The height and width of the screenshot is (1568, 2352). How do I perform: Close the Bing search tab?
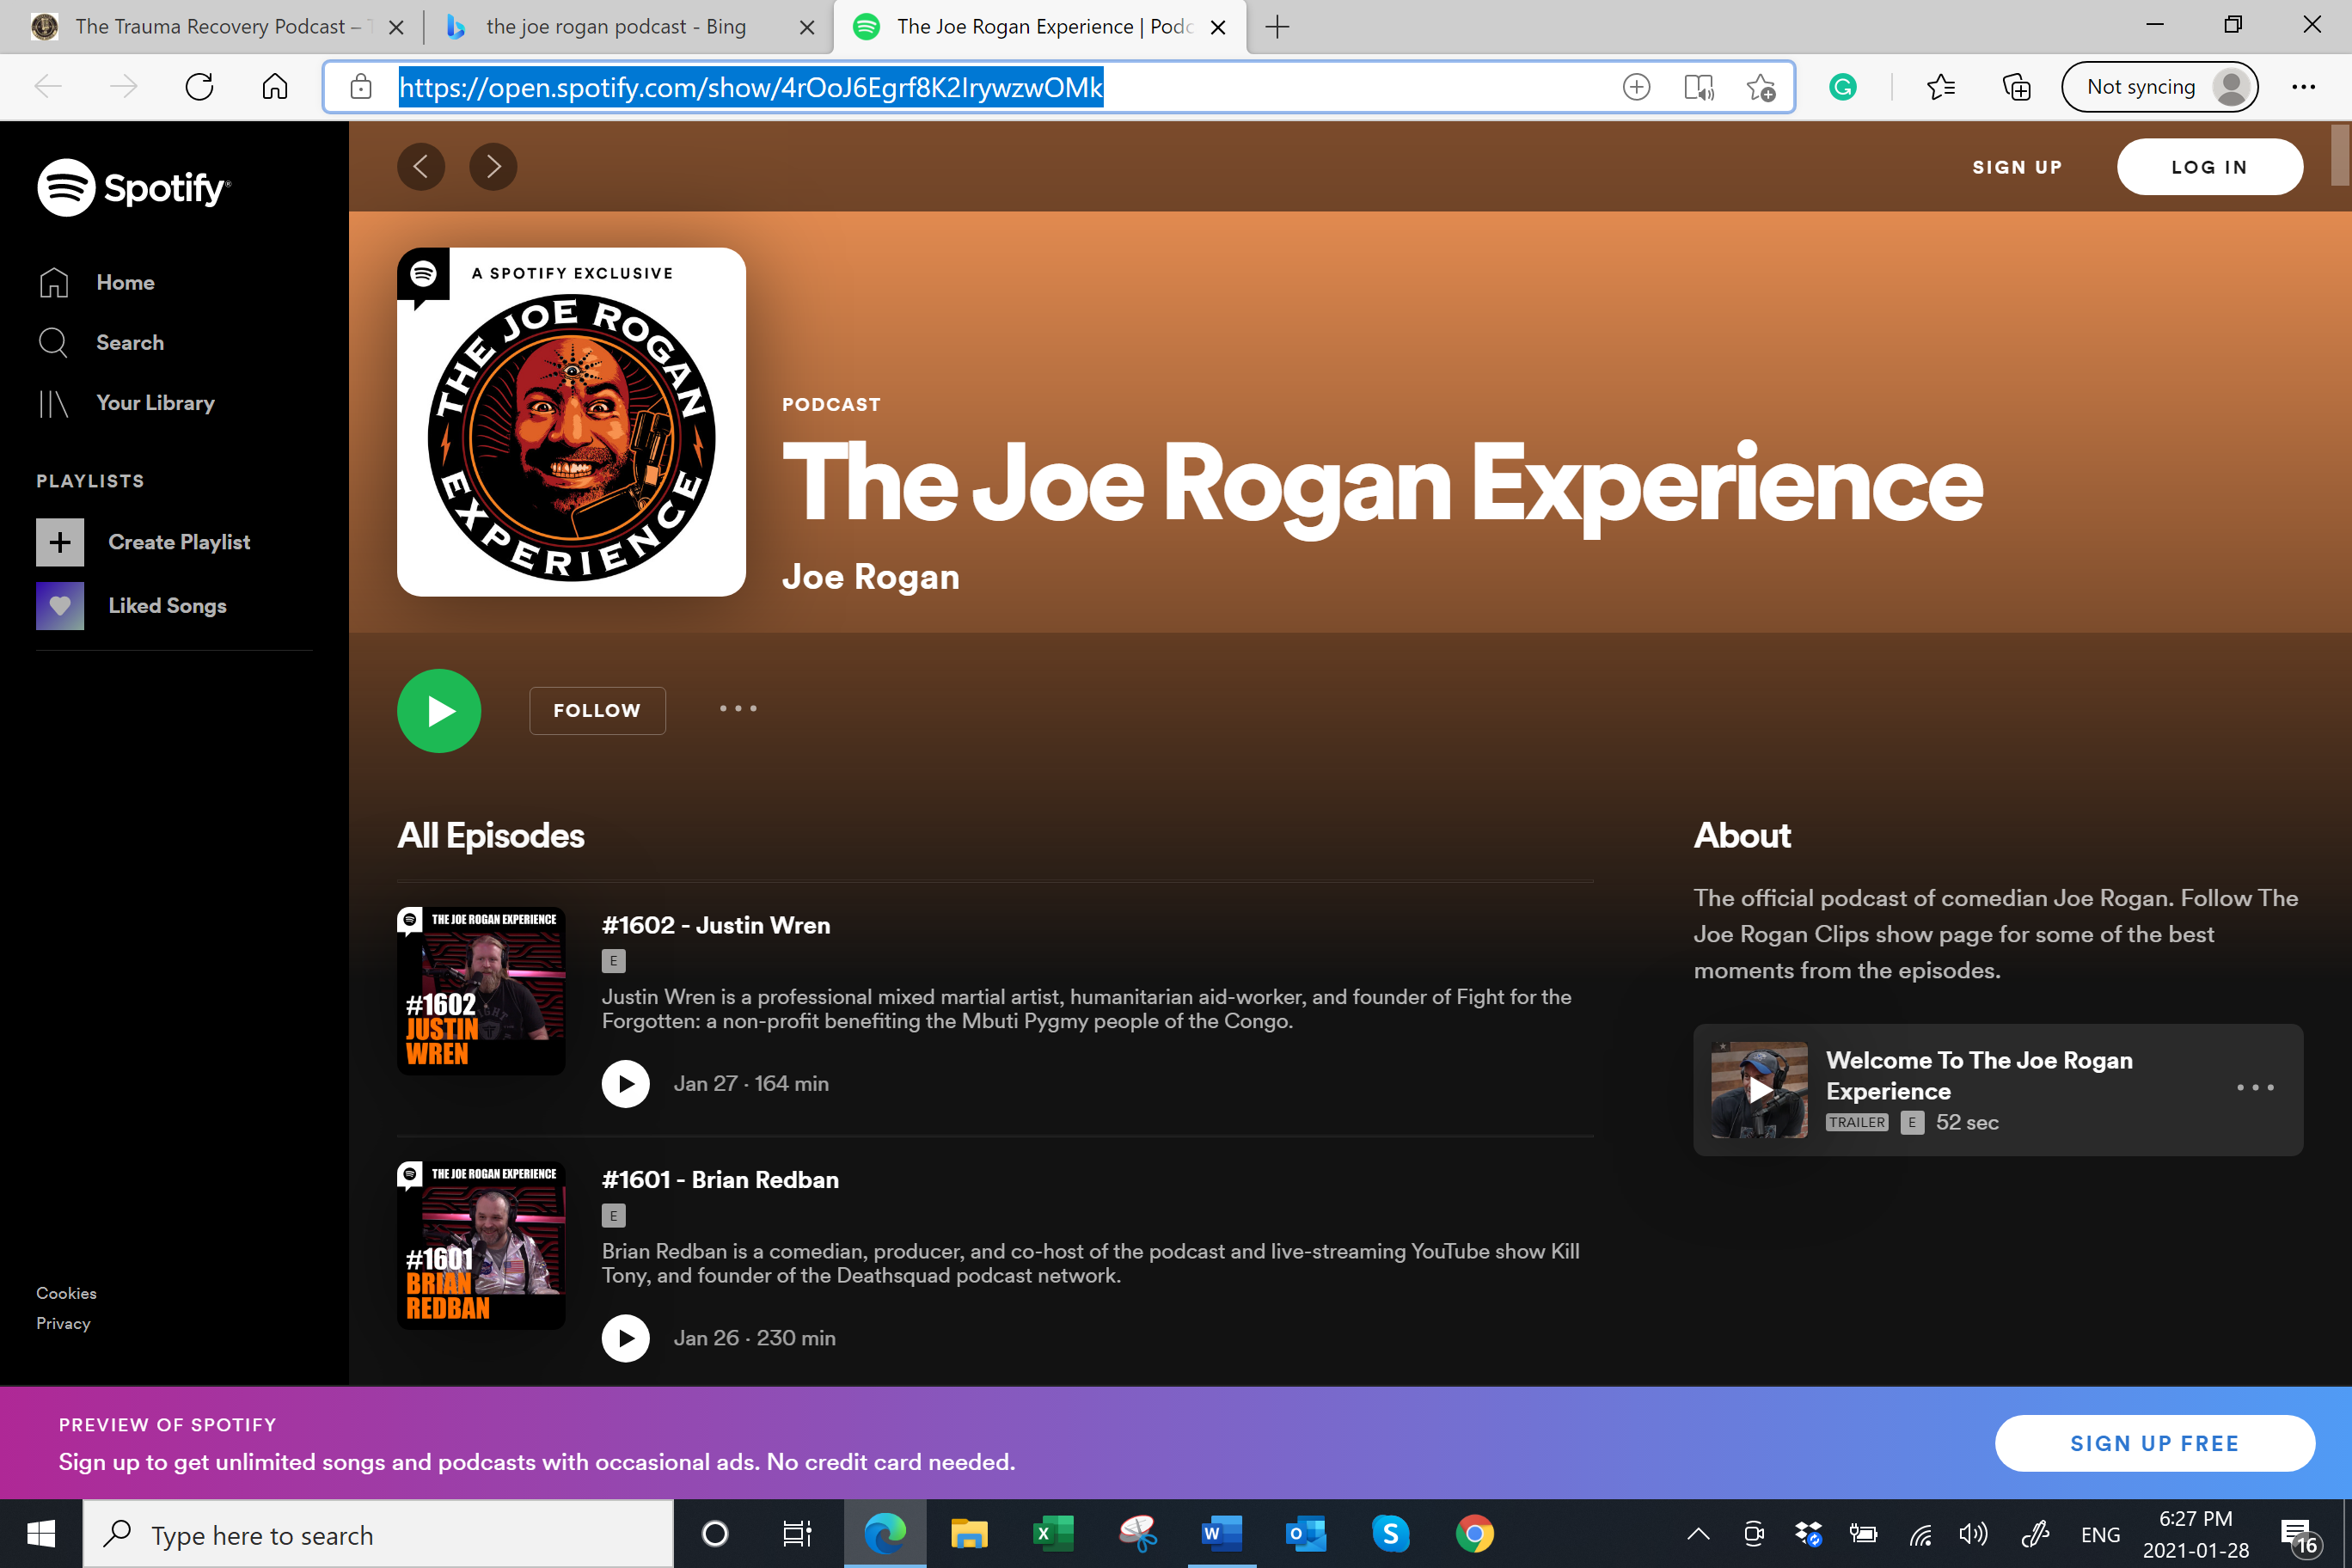pyautogui.click(x=807, y=28)
